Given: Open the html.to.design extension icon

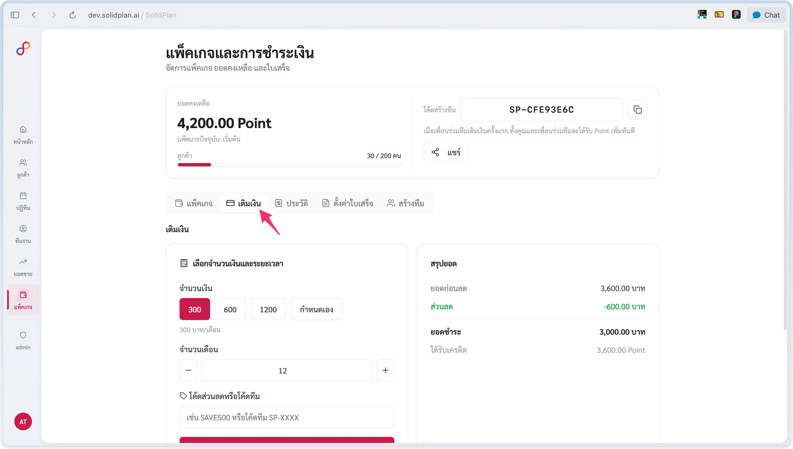Looking at the screenshot, I should (x=702, y=15).
